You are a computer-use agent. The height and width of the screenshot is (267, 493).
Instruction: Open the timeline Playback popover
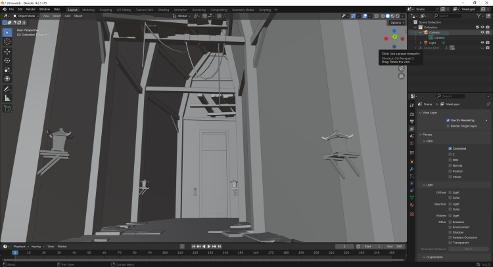click(x=18, y=246)
